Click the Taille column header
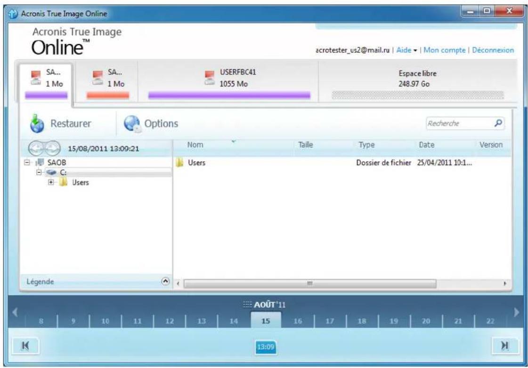 click(x=305, y=145)
